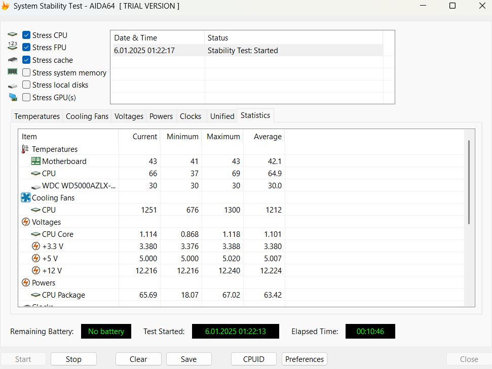Screen dimensions: 492x369
Task: Click the CPU Core row label
Action: [x=58, y=234]
